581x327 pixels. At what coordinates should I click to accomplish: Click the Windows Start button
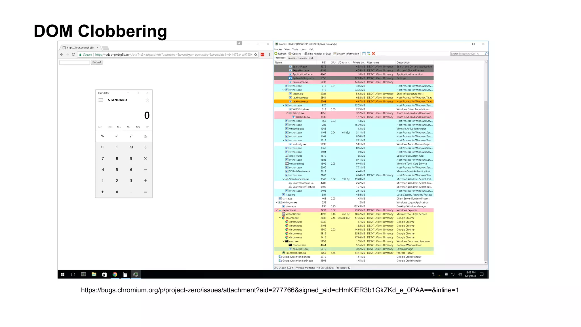coord(63,274)
